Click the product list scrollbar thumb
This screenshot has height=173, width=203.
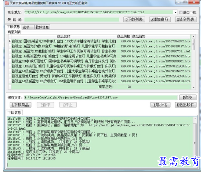[x=193, y=44]
